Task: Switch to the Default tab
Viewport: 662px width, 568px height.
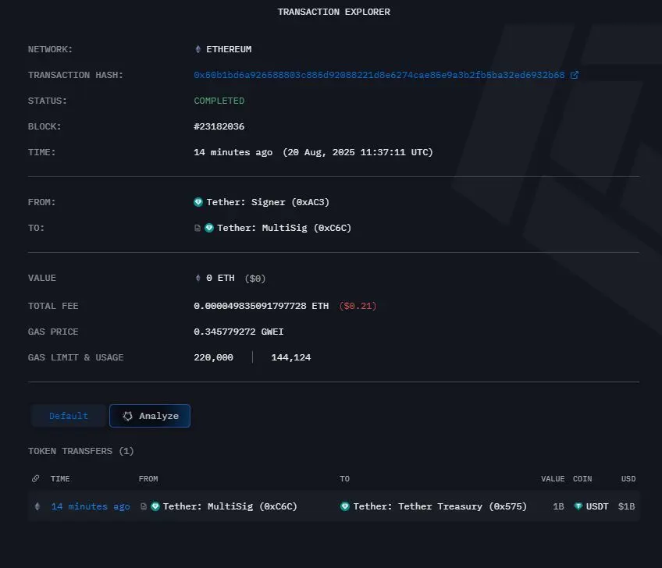Action: (69, 416)
